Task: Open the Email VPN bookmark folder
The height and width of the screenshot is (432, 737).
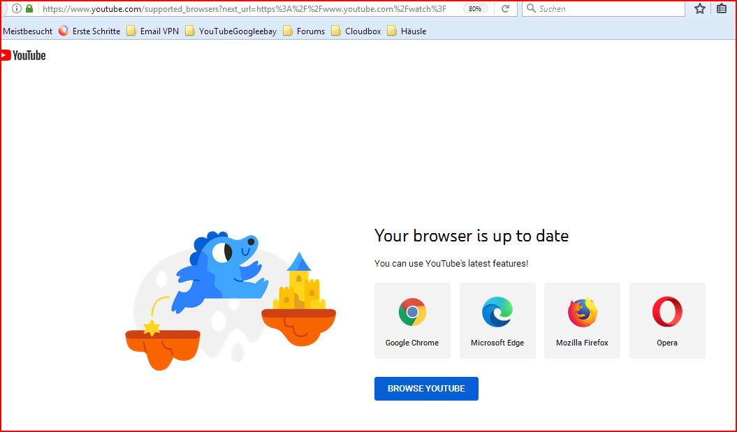Action: (x=153, y=31)
